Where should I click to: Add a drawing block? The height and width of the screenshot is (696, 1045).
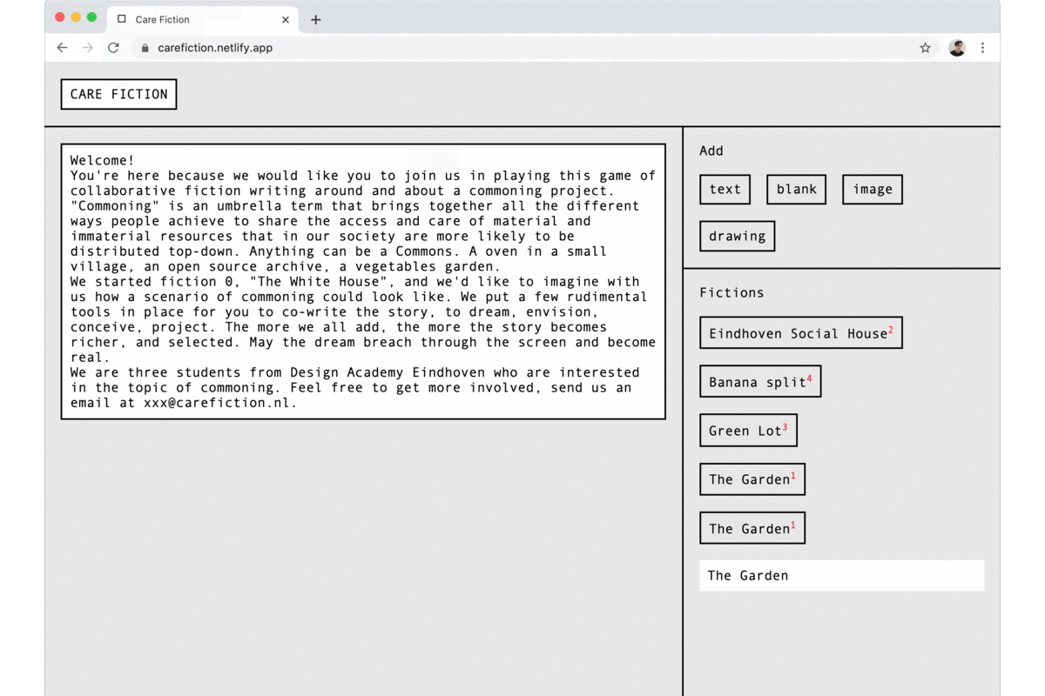737,237
